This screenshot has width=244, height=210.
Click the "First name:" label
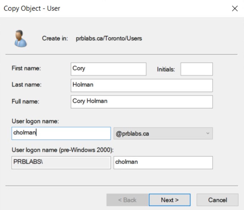26,69
